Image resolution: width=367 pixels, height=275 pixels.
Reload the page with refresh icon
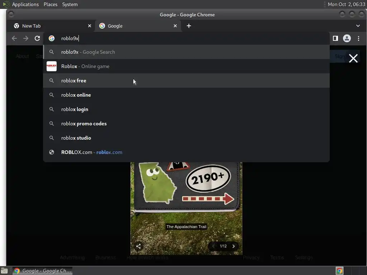(37, 38)
